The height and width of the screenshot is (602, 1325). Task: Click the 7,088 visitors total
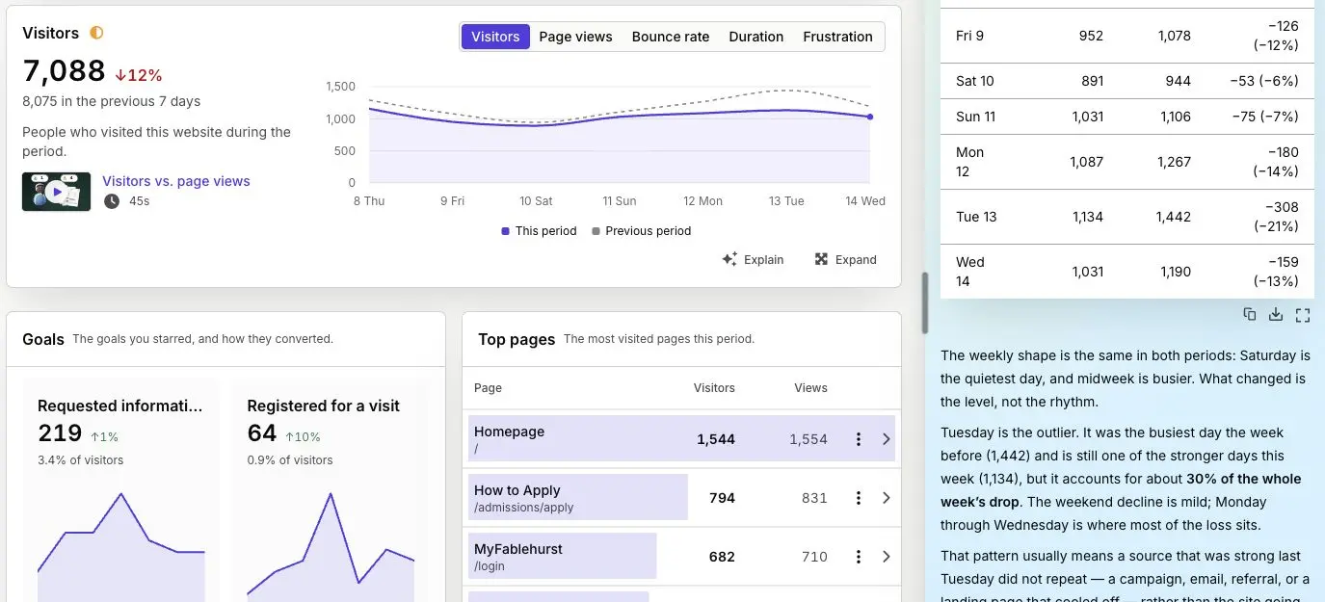64,71
